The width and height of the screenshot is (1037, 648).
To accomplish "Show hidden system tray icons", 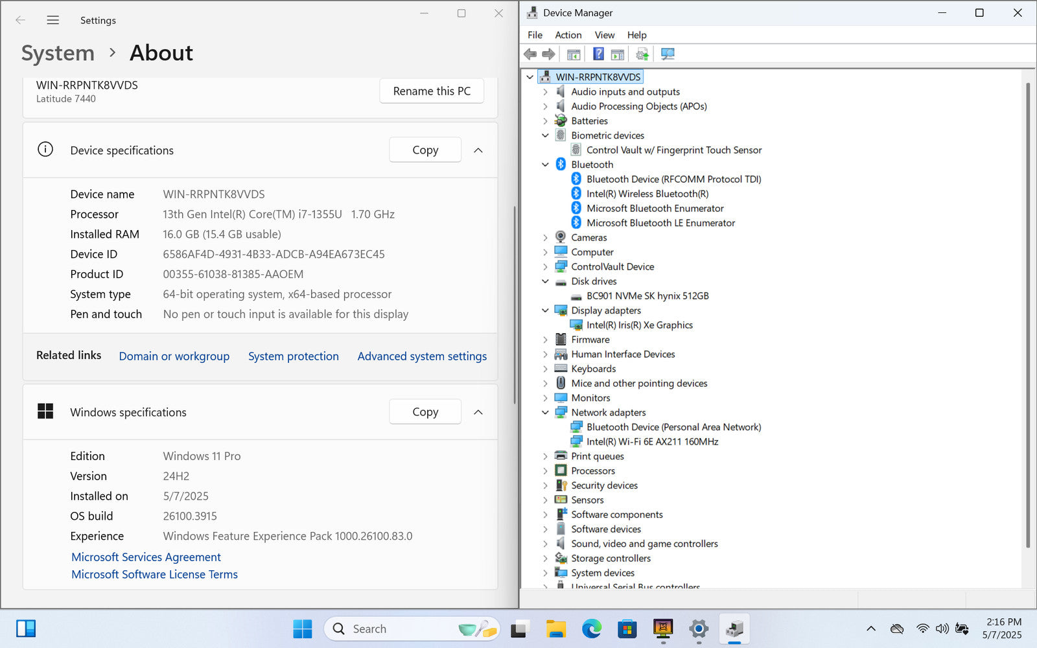I will 871,629.
